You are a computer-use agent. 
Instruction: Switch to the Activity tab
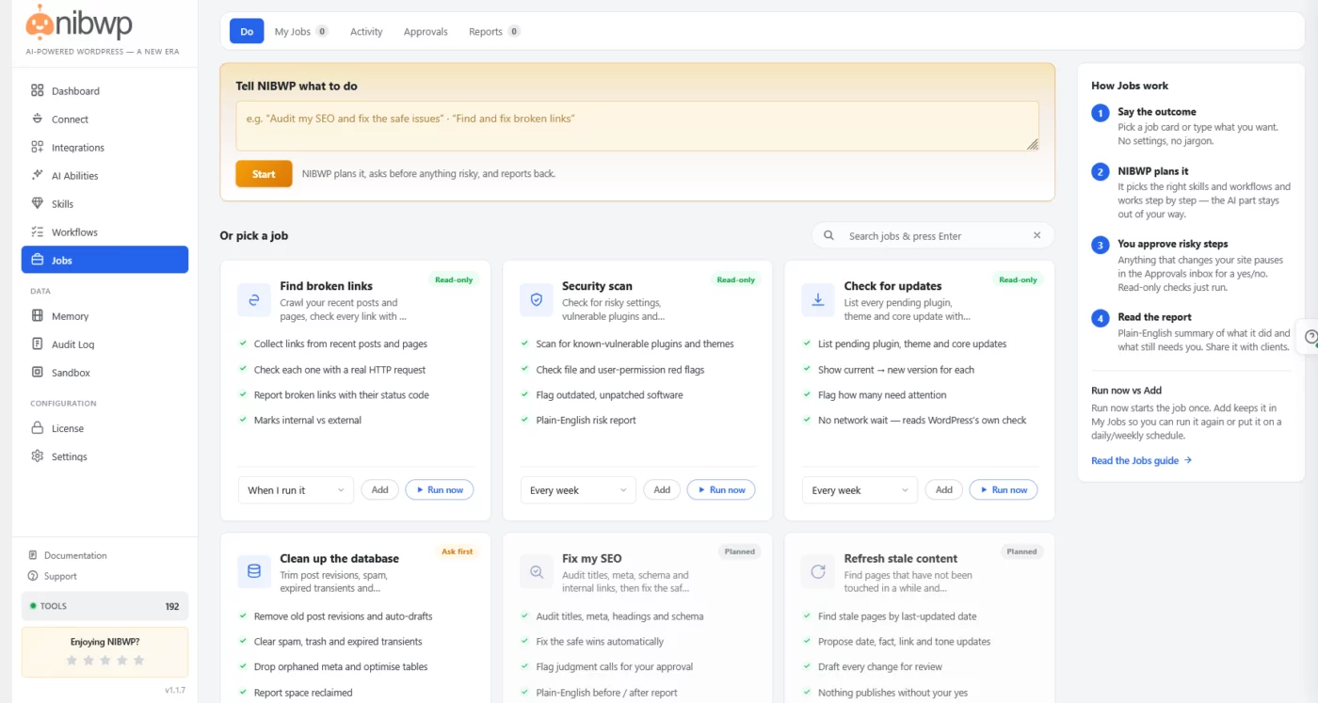point(366,31)
